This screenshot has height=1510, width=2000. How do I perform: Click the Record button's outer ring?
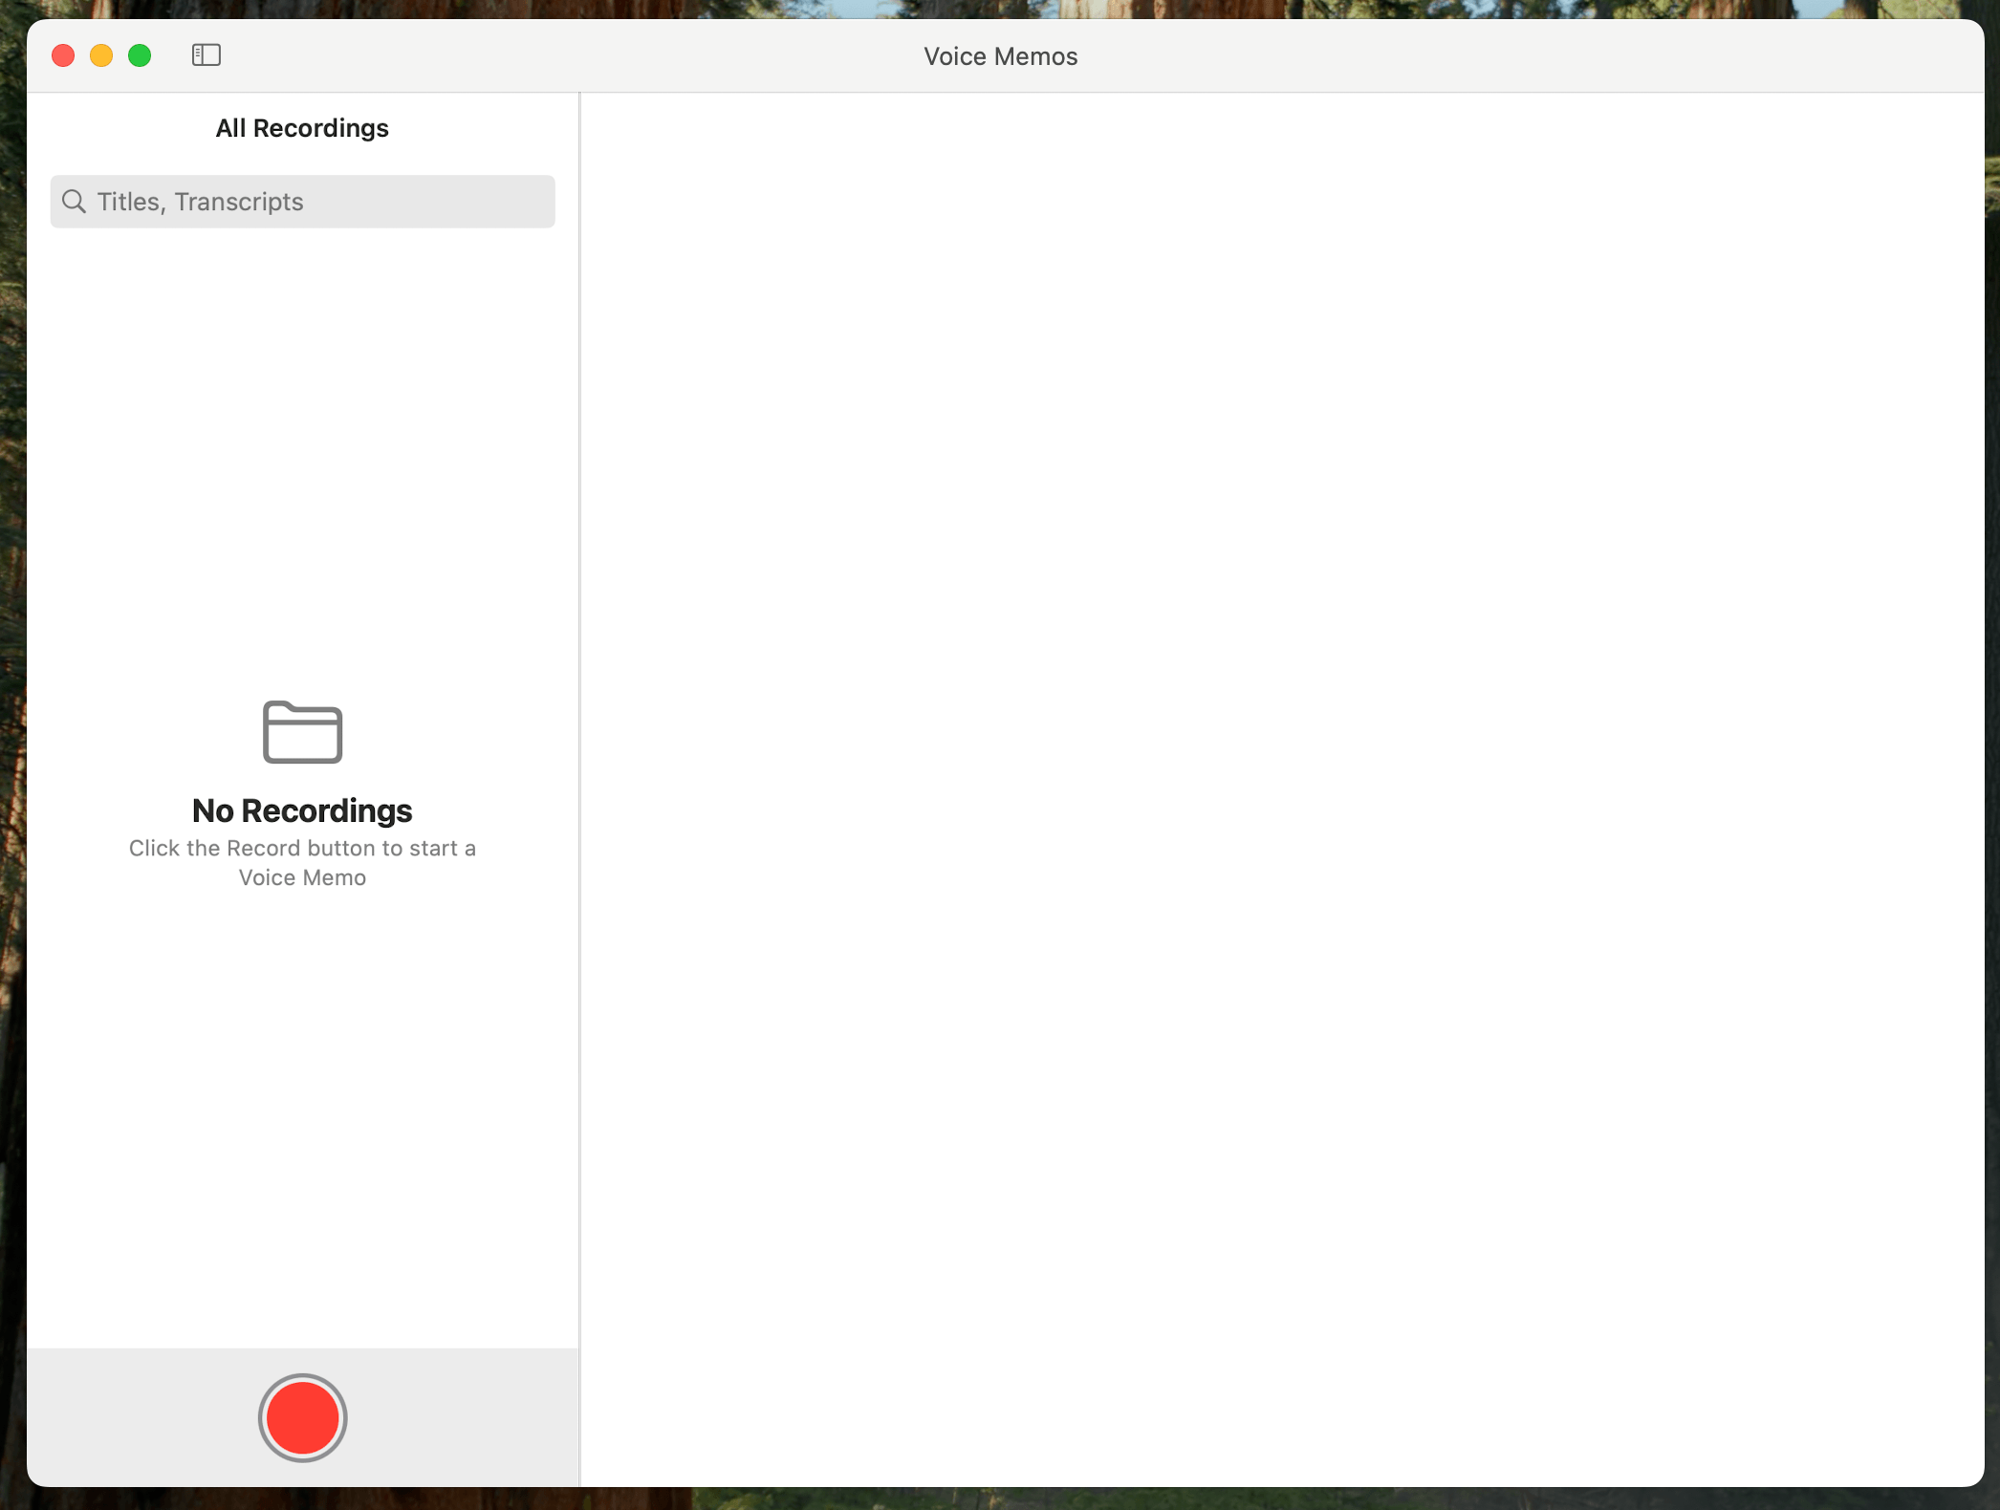(x=302, y=1376)
